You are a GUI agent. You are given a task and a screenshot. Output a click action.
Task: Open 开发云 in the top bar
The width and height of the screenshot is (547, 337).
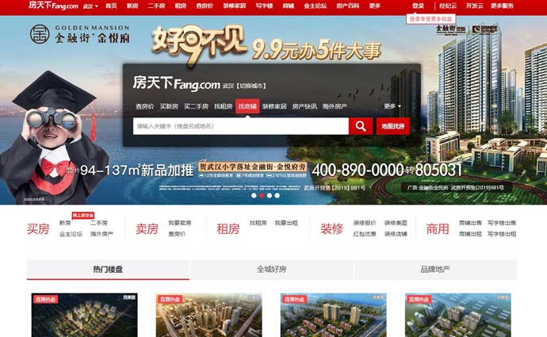click(x=474, y=6)
